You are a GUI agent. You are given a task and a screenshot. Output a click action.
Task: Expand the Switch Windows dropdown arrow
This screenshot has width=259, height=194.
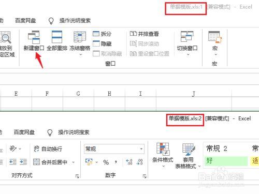point(188,54)
